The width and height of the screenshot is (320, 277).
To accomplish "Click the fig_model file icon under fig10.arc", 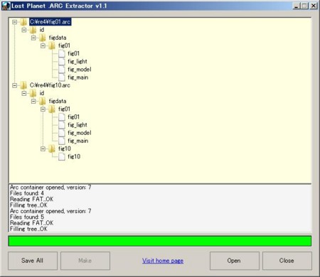I will click(x=62, y=133).
